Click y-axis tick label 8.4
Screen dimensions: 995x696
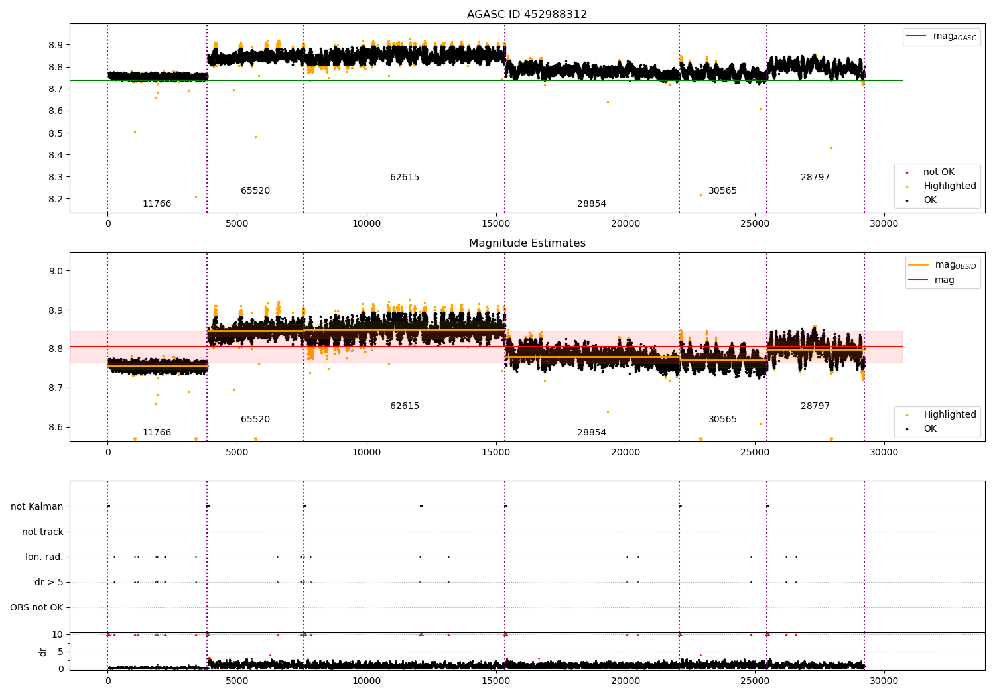click(x=55, y=155)
